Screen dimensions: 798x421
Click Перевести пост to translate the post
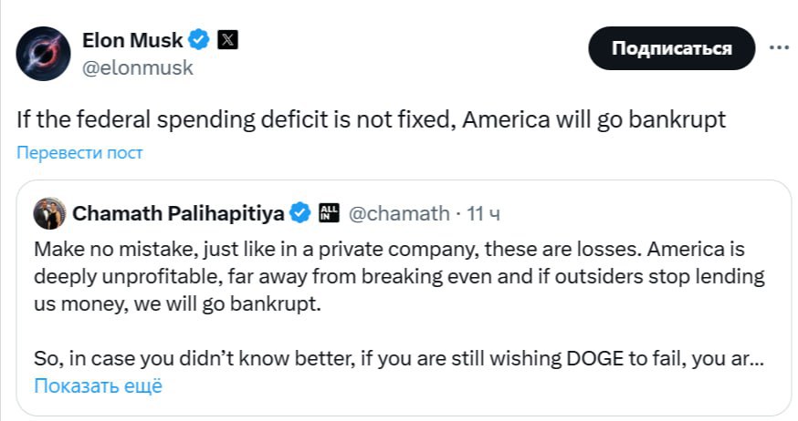pos(79,152)
